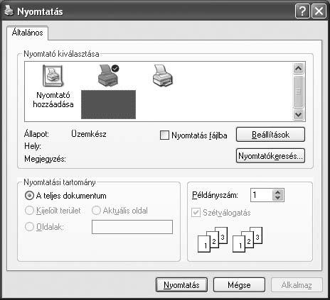Click the second collate pages 1-2-3 illustration

(247, 240)
